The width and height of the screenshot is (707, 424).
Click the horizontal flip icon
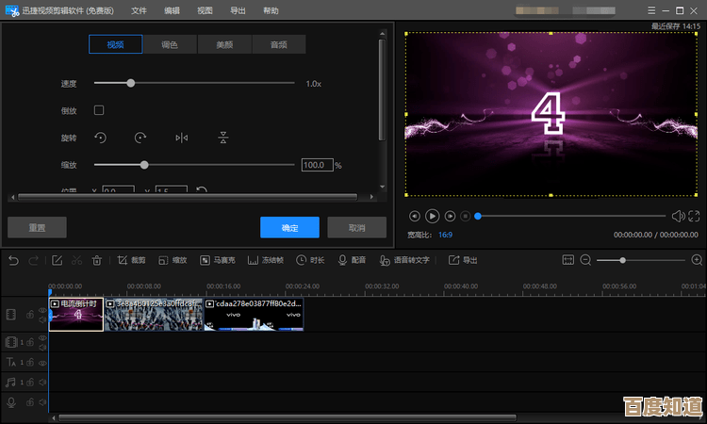coord(182,138)
